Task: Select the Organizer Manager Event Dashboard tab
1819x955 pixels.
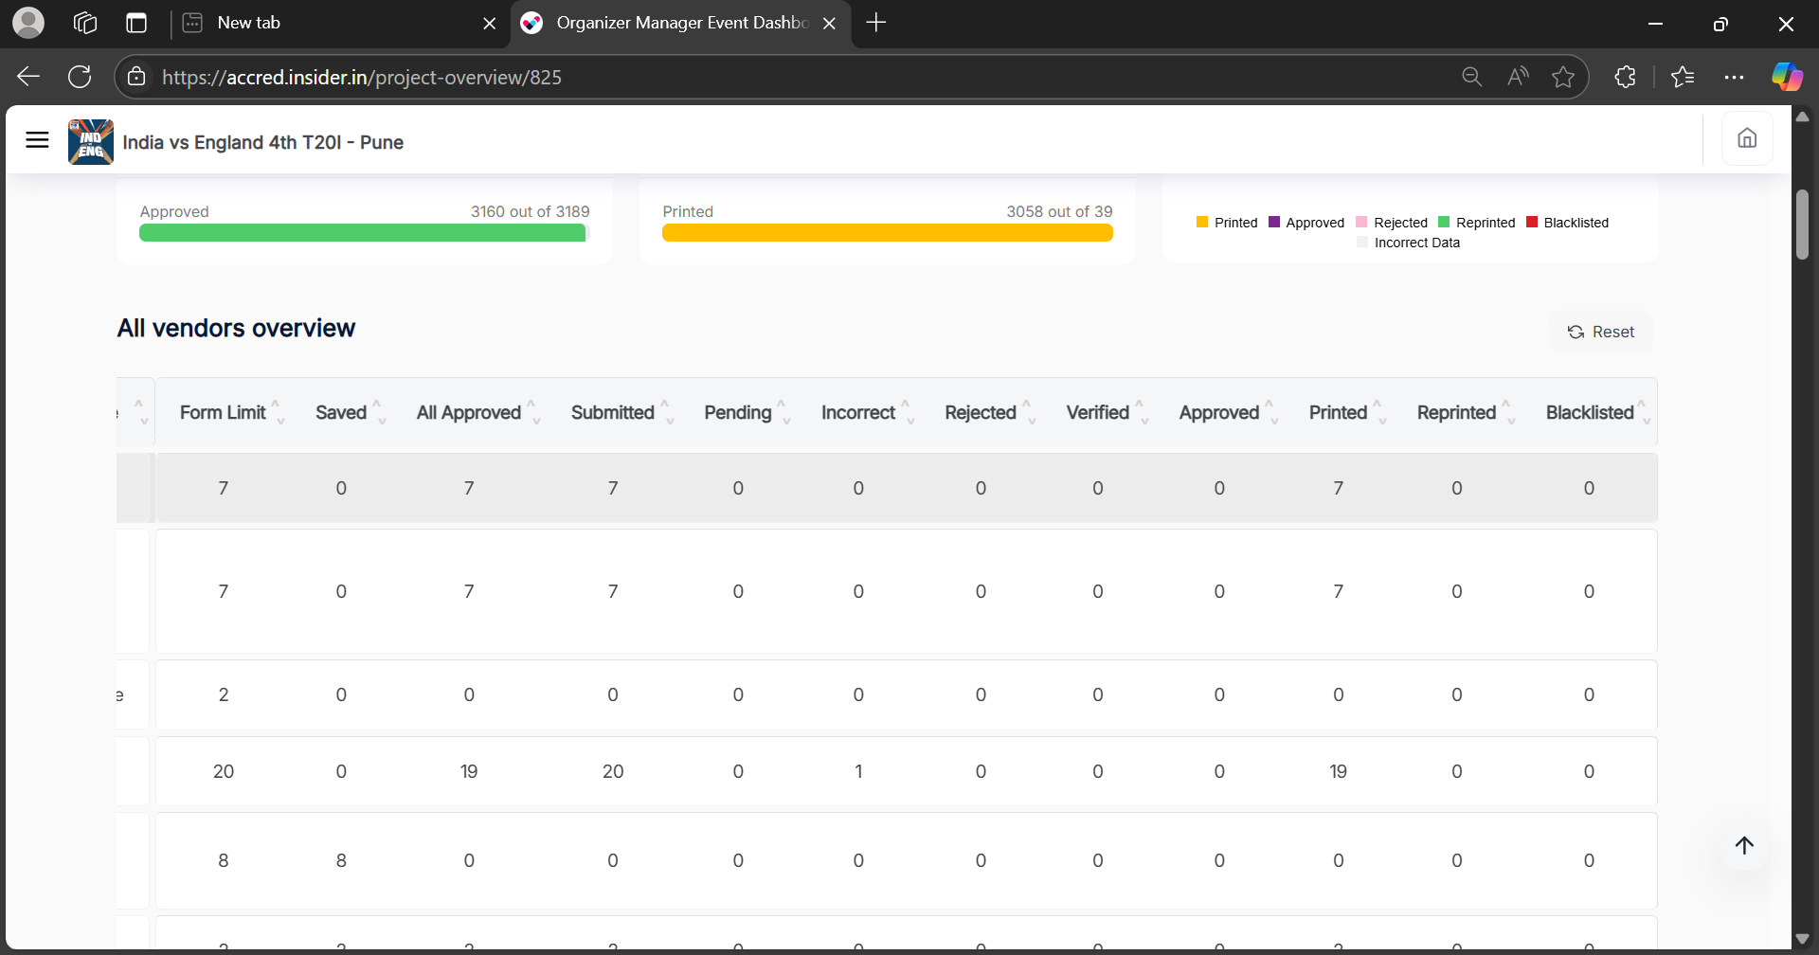Action: click(681, 23)
